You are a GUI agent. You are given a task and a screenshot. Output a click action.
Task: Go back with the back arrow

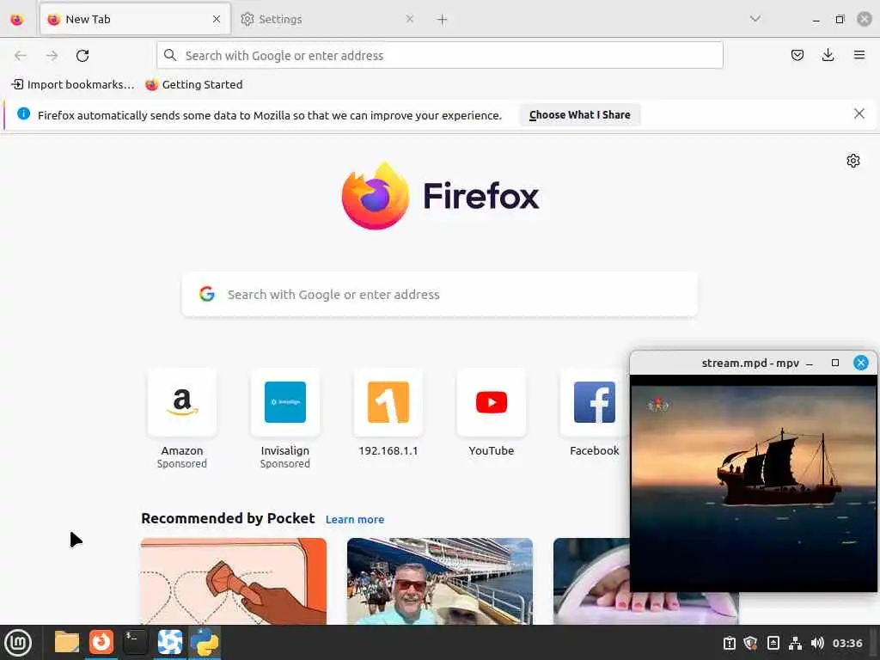click(21, 56)
